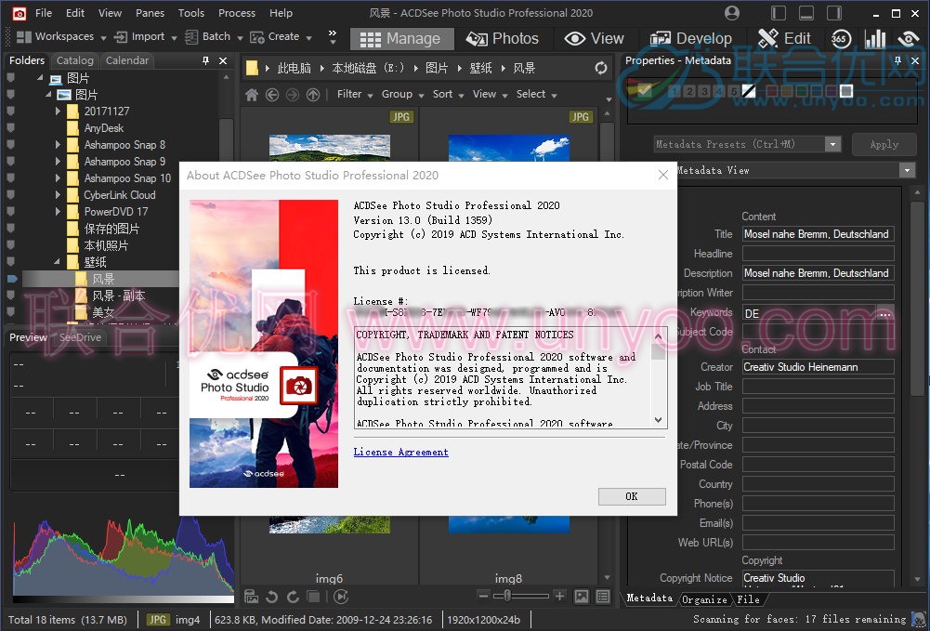930x631 pixels.
Task: Click the plus zoom-in thumbnail button
Action: pos(559,596)
